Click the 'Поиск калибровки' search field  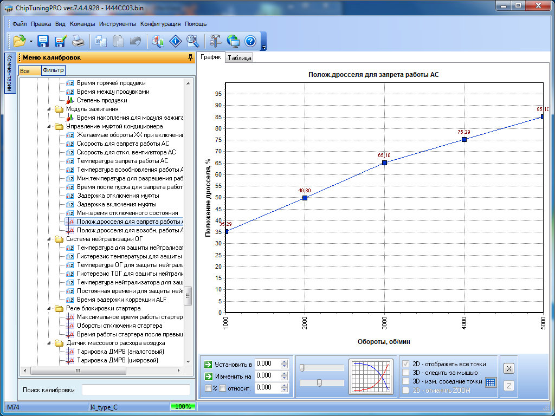pyautogui.click(x=135, y=390)
